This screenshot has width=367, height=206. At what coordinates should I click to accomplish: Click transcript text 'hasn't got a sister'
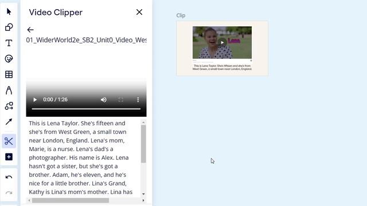53,167
